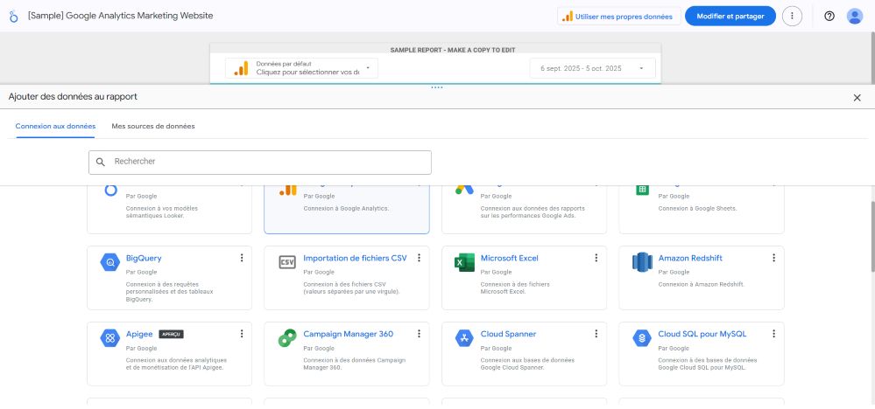875x409 pixels.
Task: Click Utiliser mes propres données button
Action: click(617, 16)
